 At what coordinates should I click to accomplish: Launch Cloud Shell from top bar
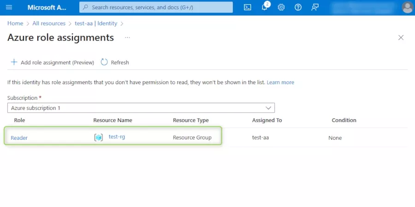pyautogui.click(x=247, y=7)
